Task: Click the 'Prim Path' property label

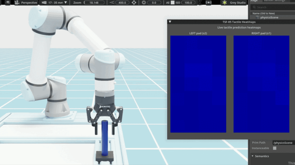Action: point(259,143)
